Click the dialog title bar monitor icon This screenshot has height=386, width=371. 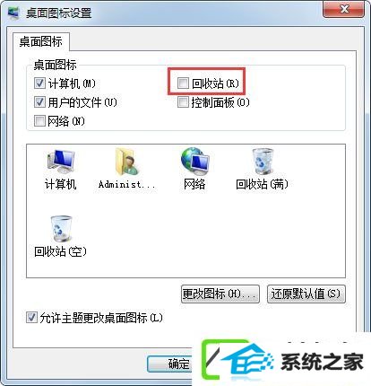coord(13,13)
